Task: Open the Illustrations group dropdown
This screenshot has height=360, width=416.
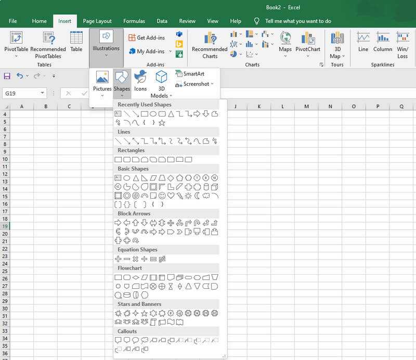Action: pyautogui.click(x=106, y=48)
